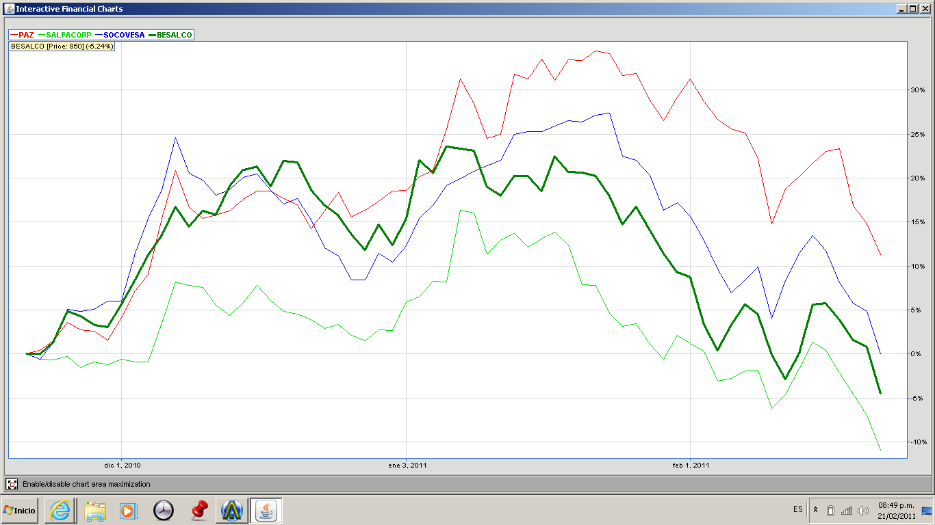Viewport: 935px width, 525px height.
Task: Maximize the Interactive Financial Charts window
Action: coord(912,9)
